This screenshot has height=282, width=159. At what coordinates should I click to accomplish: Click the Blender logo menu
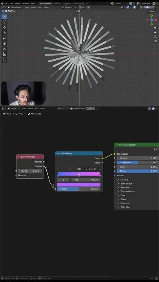click(x=2, y=4)
